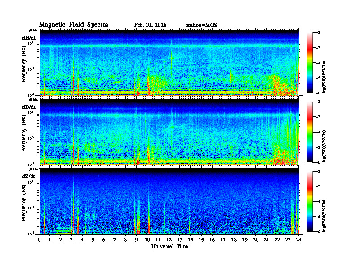This screenshot has height=275, width=356.
Task: Click the hour 4 tick label
Action: click(x=82, y=240)
